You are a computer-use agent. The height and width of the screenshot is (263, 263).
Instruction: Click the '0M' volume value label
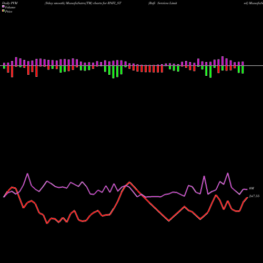pos(251,188)
